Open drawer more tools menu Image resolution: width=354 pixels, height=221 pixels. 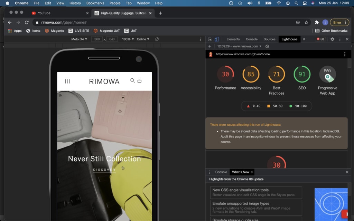coord(209,172)
